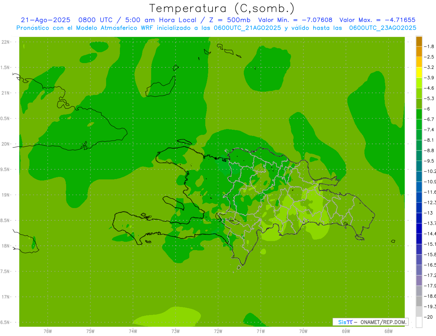Click the gray swatch between -18.6 and -19.3

(419, 301)
